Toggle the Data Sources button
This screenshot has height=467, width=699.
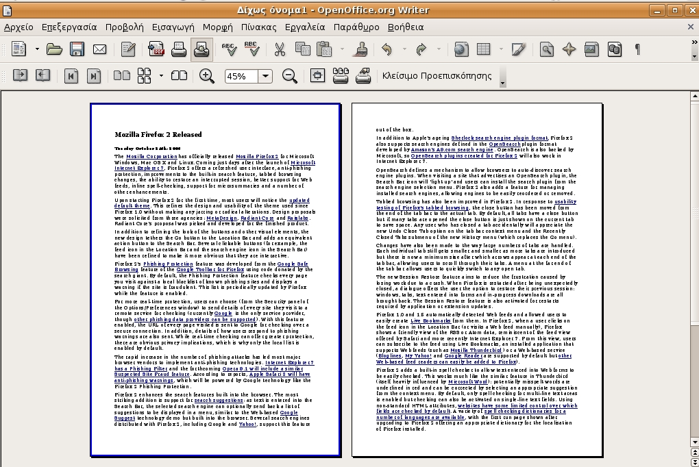[614, 49]
